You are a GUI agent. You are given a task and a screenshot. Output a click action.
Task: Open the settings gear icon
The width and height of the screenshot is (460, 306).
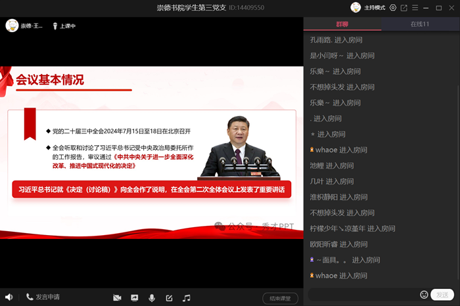[x=393, y=8]
